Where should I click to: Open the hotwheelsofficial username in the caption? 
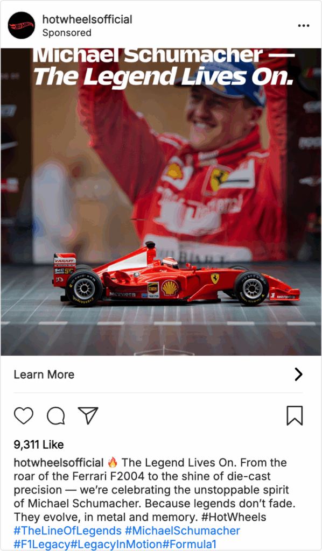click(x=59, y=462)
